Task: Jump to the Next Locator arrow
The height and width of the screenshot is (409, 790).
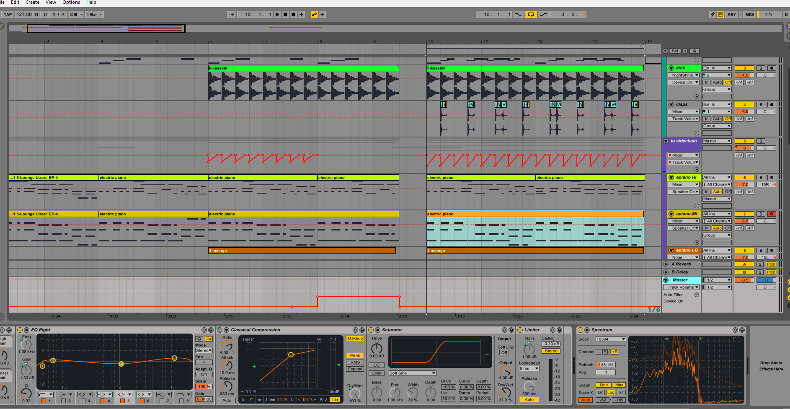Action: pyautogui.click(x=685, y=51)
